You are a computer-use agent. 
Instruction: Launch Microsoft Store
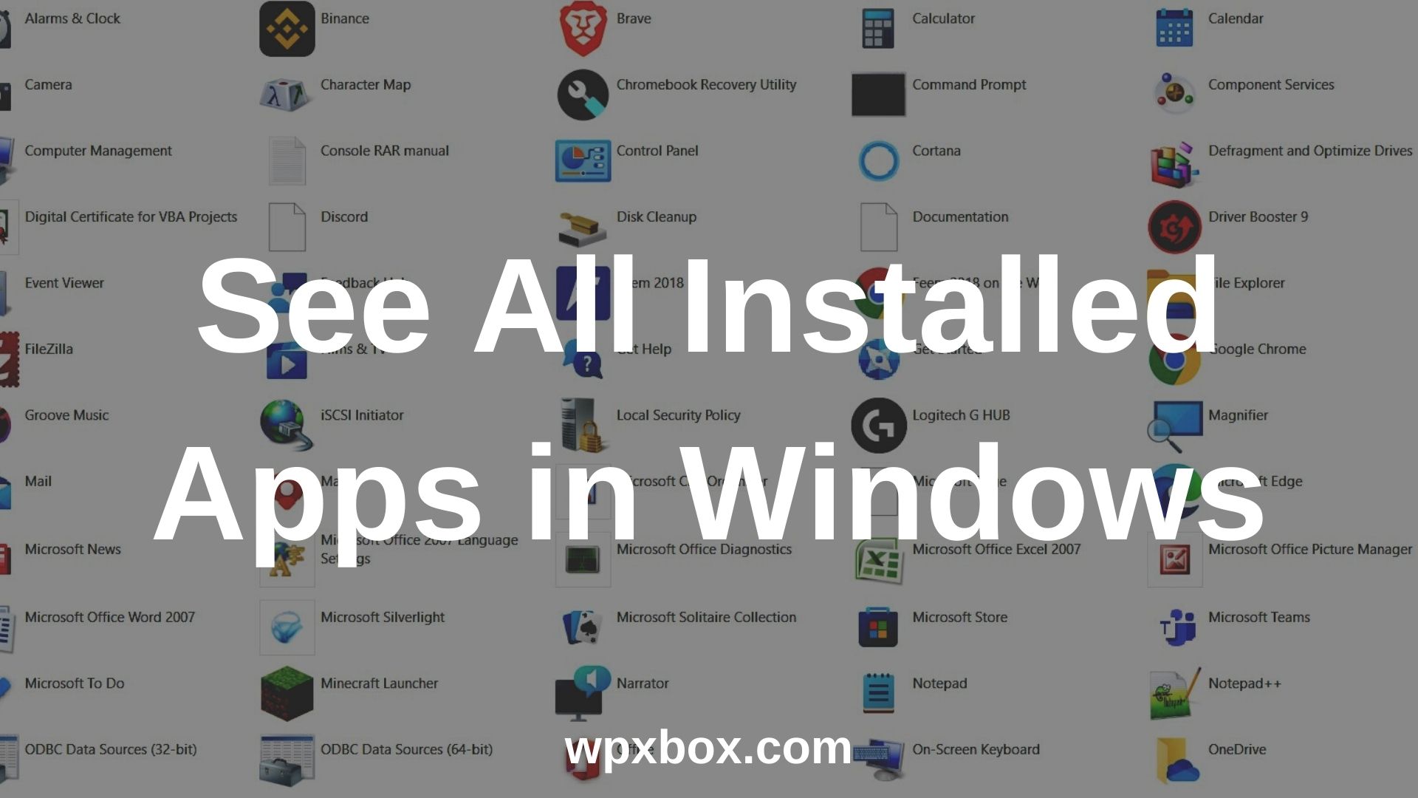877,627
